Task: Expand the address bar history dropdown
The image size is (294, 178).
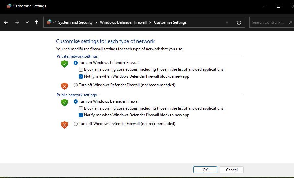Action: click(227, 22)
